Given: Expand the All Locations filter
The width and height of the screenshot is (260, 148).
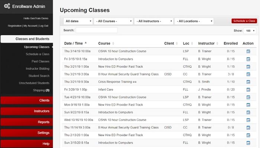Looking at the screenshot, I should coord(194,21).
